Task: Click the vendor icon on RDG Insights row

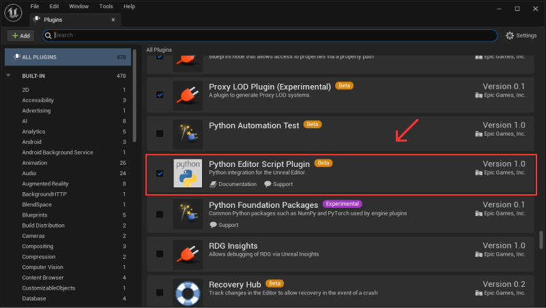Action: pyautogui.click(x=479, y=254)
